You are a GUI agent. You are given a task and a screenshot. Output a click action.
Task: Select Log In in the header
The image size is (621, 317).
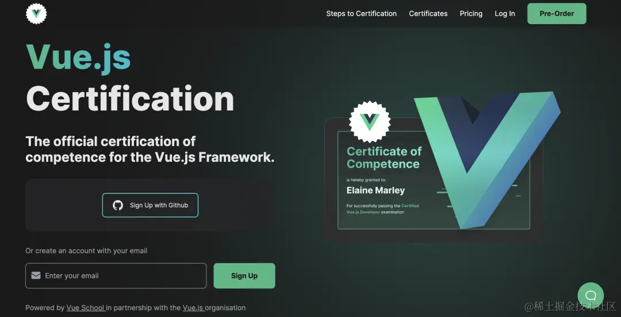[505, 13]
